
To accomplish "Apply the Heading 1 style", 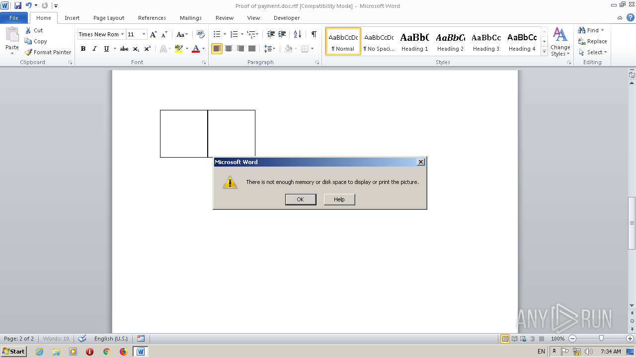I will [x=414, y=41].
